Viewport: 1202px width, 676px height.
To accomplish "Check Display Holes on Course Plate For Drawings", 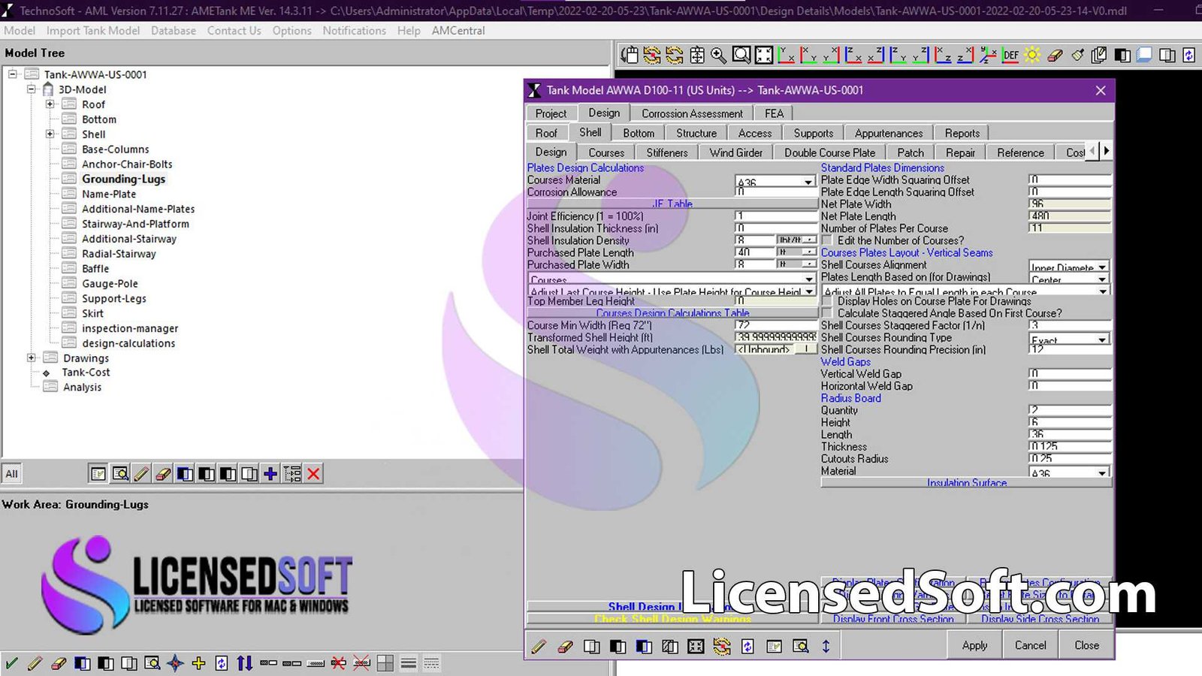I will click(827, 301).
